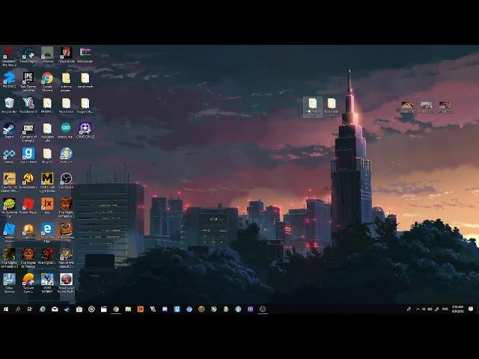Select Youtubers Life shortcut with YL logo
Screen dimensions: 479x359
[x=28, y=105]
